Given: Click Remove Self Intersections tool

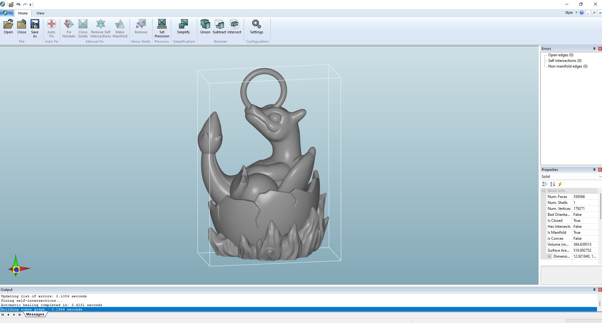Looking at the screenshot, I should (101, 29).
